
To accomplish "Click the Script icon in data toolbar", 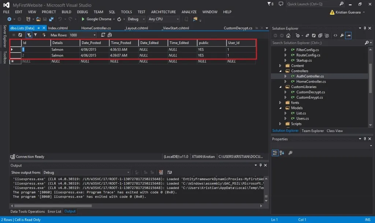I will 103,35.
